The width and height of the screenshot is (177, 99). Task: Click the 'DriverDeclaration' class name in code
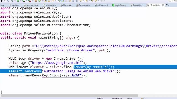pos(41,33)
